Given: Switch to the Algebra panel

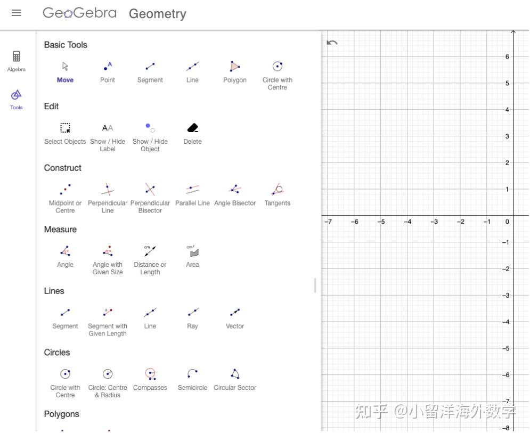Looking at the screenshot, I should (x=16, y=61).
